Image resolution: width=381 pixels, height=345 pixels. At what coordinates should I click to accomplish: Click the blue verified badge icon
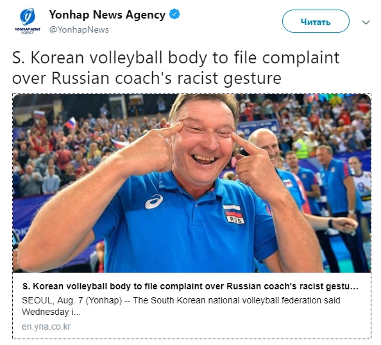point(174,14)
